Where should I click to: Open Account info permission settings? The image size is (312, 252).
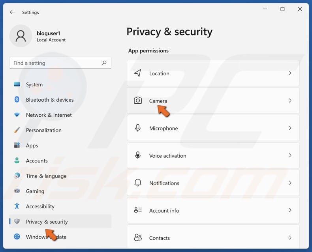213,211
